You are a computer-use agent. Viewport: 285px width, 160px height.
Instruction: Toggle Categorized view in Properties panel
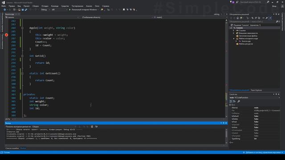(x=231, y=101)
